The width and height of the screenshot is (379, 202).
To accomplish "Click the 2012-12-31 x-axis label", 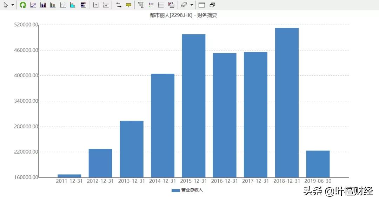I will click(x=100, y=181).
